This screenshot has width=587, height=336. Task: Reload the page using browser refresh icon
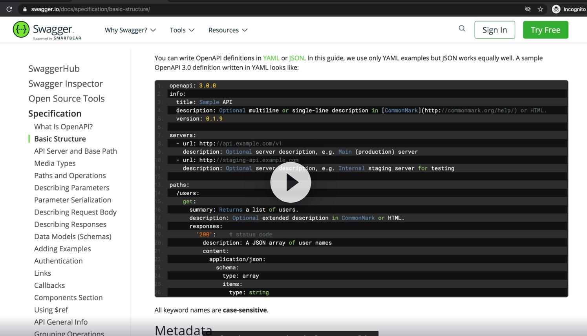click(9, 9)
